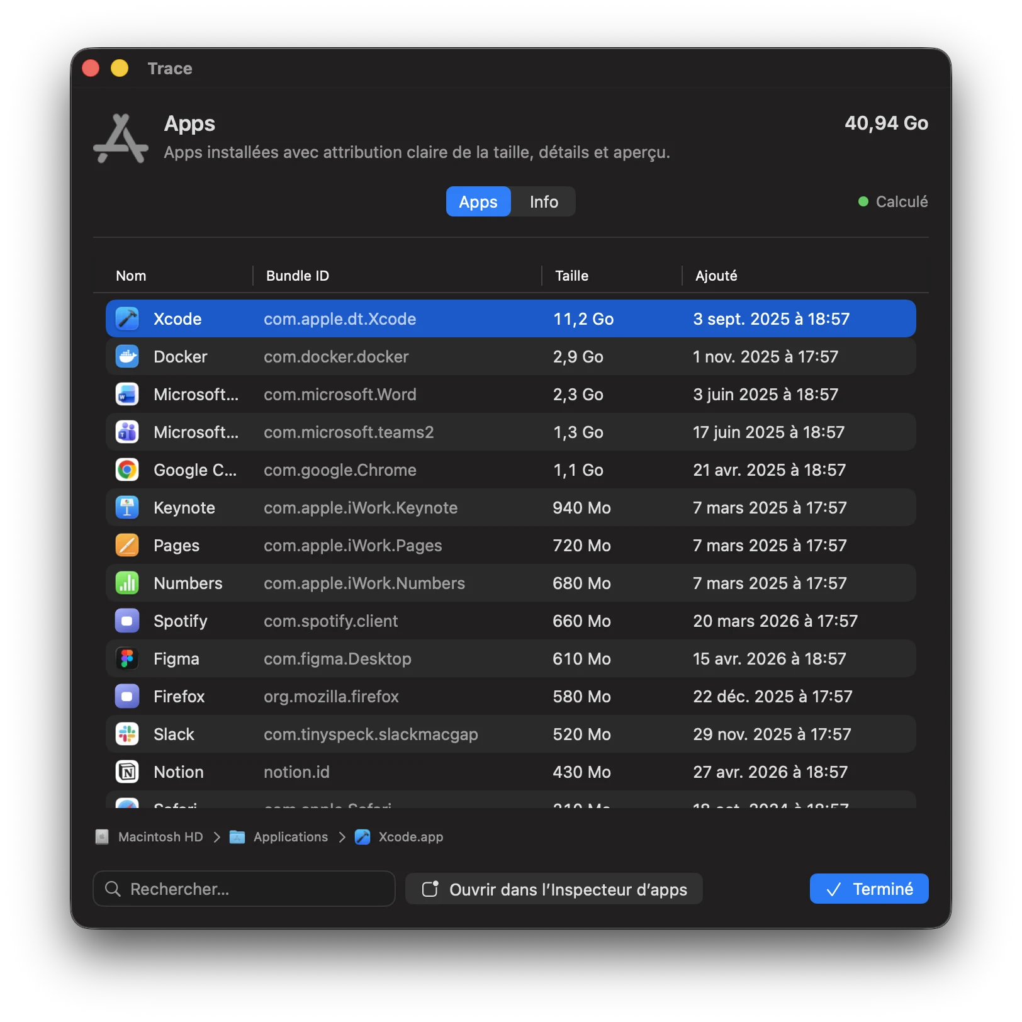Image resolution: width=1022 pixels, height=1022 pixels.
Task: Click the Slack app icon
Action: click(127, 734)
